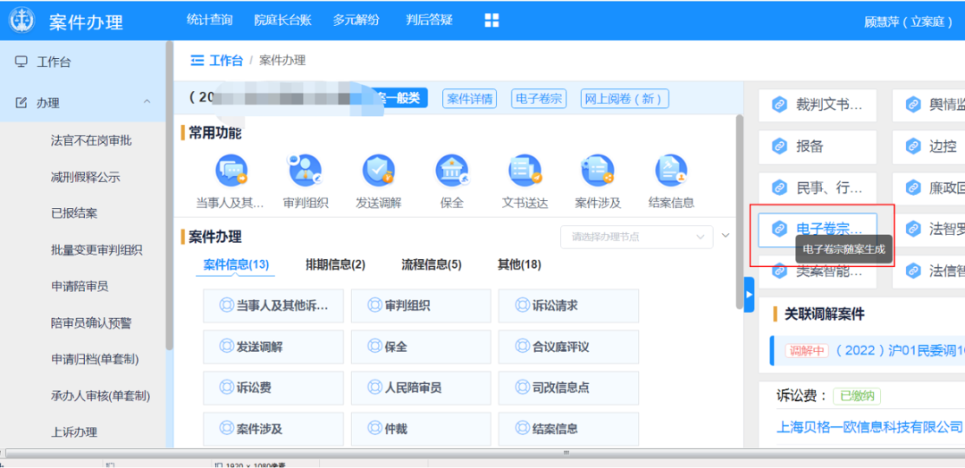Screen dimensions: 965x468
Task: Select 申请陪审员 in the sidebar
Action: (80, 287)
